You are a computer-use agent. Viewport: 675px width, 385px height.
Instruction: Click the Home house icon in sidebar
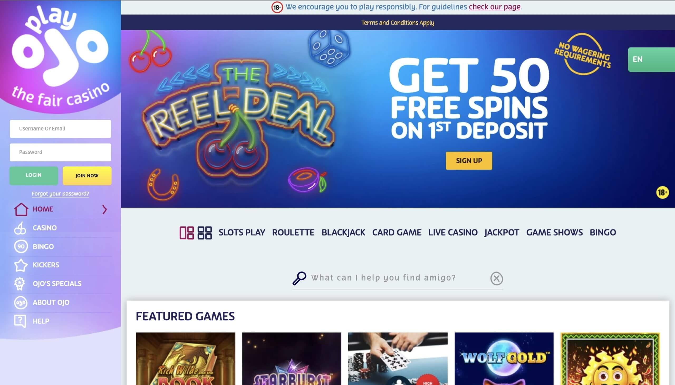21,209
